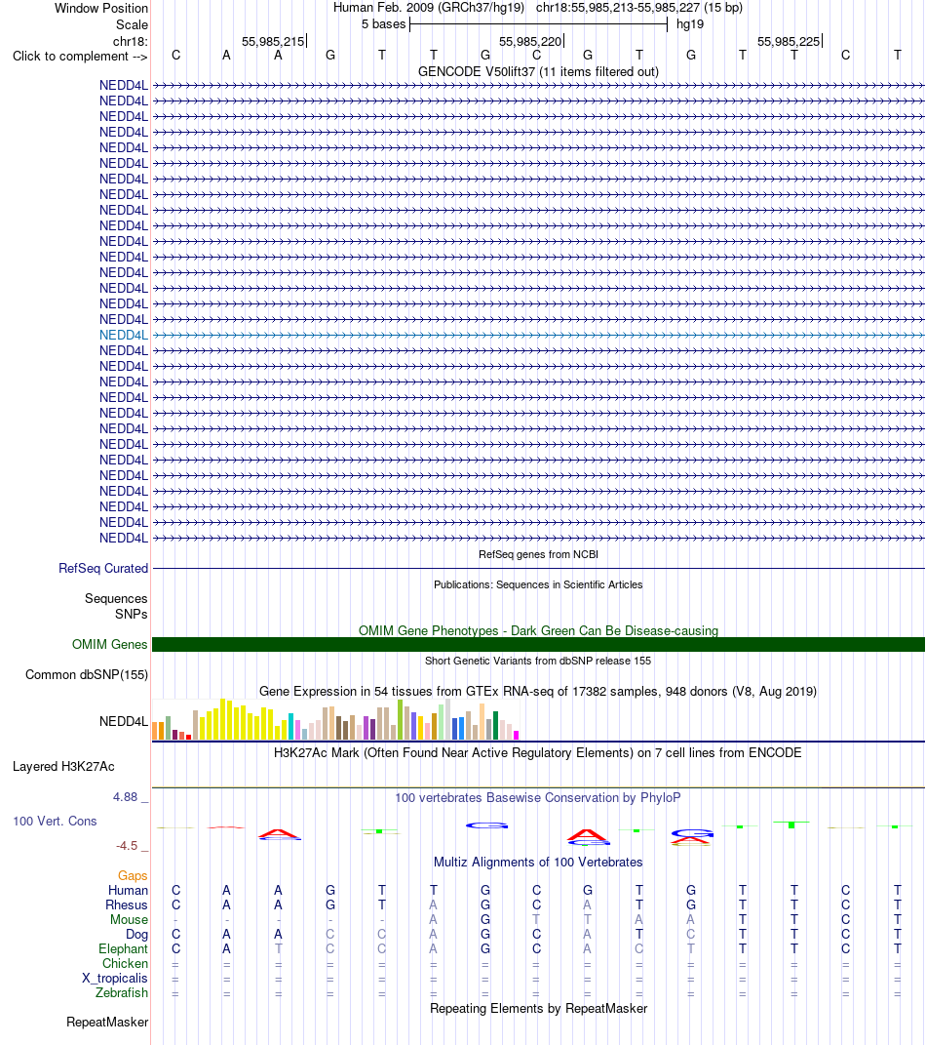This screenshot has width=926, height=1045.
Task: Click the 55,985,215 coordinate marker
Action: click(x=273, y=41)
